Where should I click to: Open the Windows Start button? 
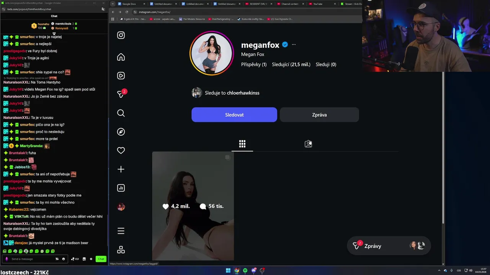(x=228, y=270)
